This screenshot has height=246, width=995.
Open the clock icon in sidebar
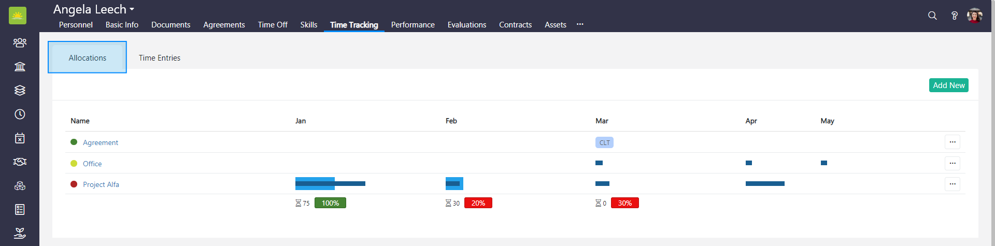click(20, 114)
